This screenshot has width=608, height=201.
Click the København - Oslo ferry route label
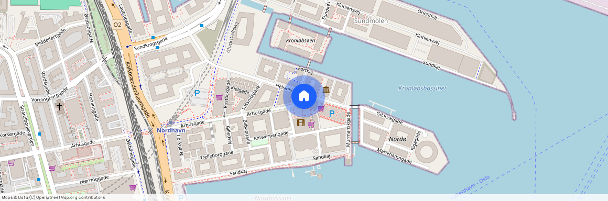click(470, 187)
